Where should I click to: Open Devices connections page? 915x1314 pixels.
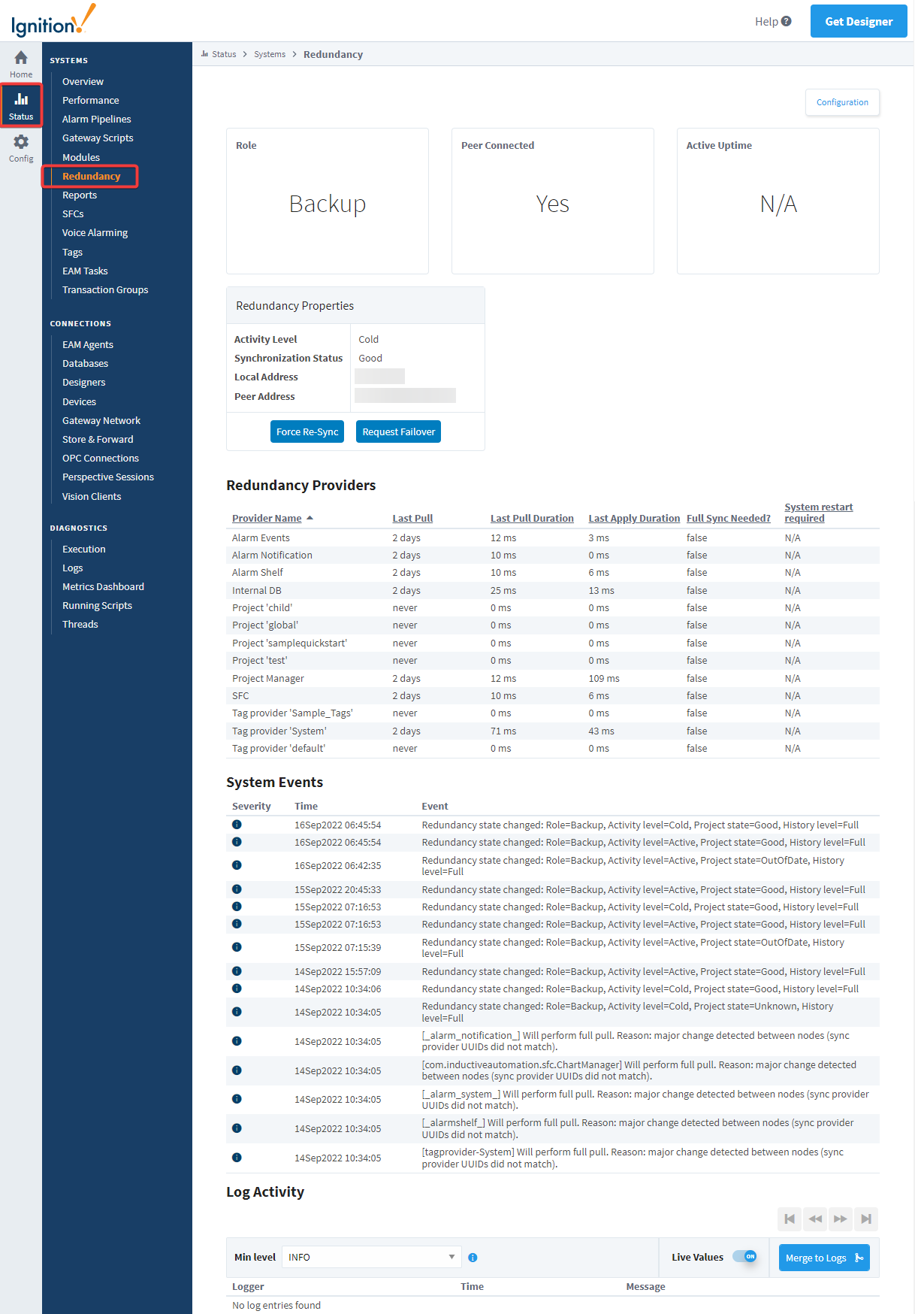pyautogui.click(x=79, y=401)
